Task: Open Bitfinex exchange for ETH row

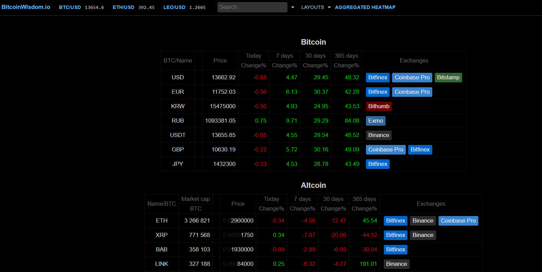Action: point(395,221)
